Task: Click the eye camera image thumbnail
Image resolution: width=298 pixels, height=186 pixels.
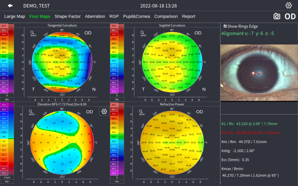Action: 259,73
